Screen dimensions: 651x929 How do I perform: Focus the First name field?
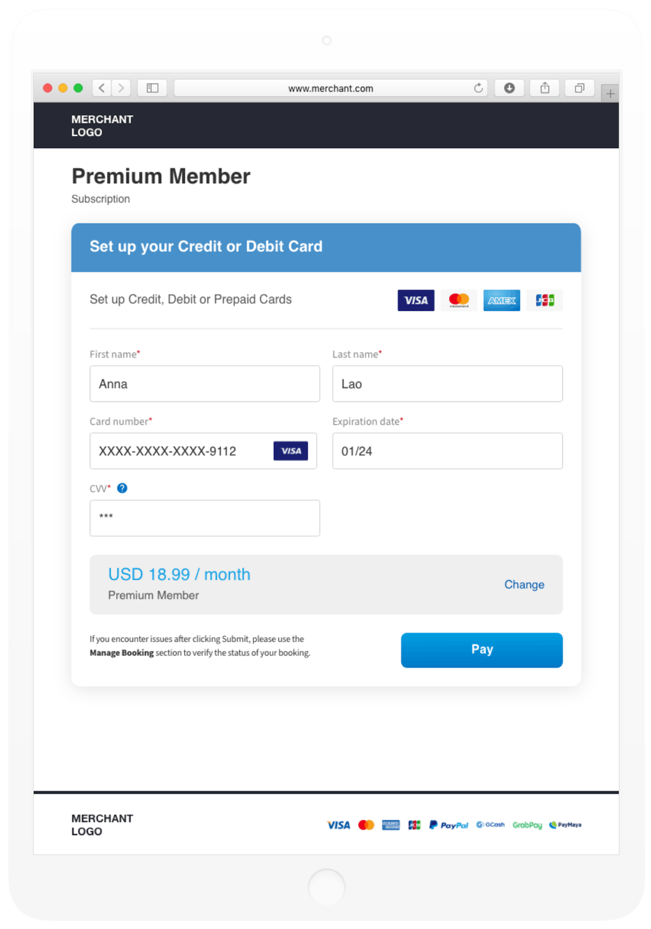pos(204,384)
